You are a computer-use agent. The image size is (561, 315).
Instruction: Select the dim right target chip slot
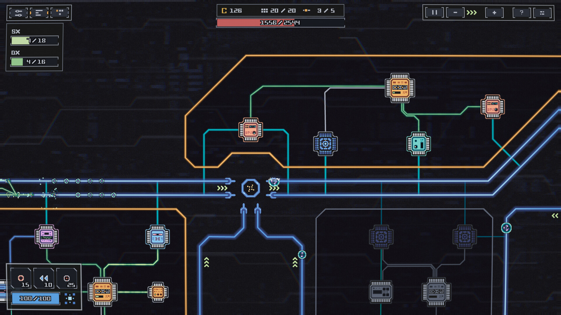(465, 237)
